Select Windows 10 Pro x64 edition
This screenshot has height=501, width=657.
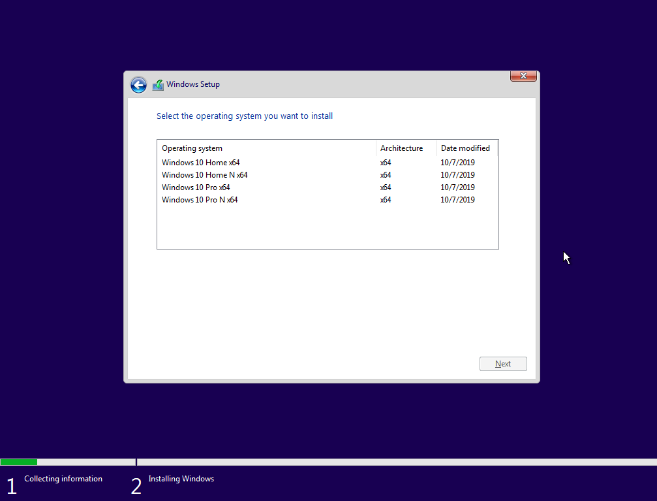point(328,187)
